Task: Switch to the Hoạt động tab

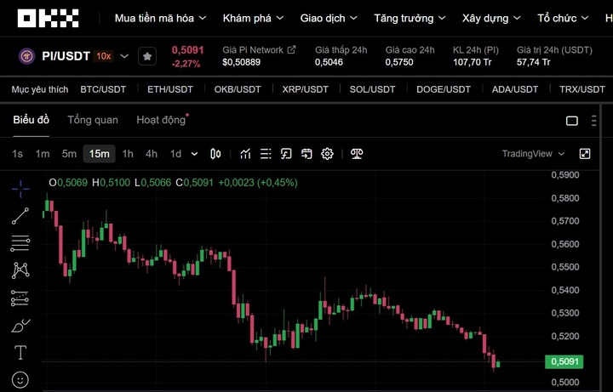Action: pyautogui.click(x=161, y=120)
